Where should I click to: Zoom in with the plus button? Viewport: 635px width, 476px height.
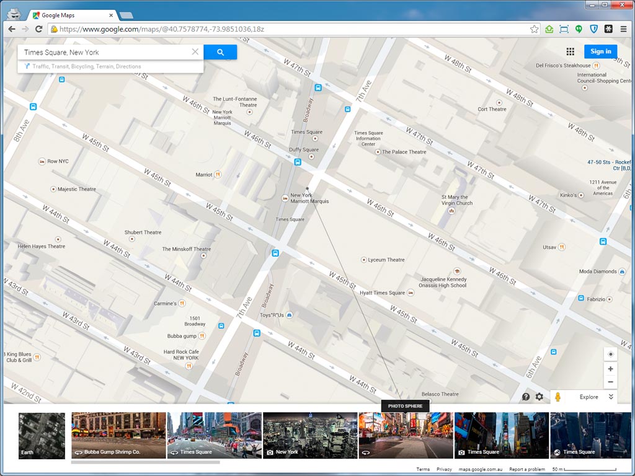610,369
